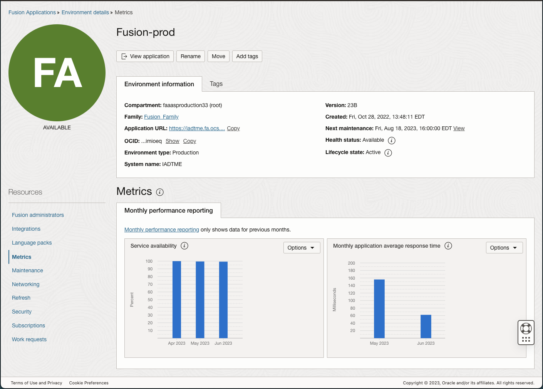The height and width of the screenshot is (389, 543).
Task: Open the response time chart info icon
Action: [x=448, y=245]
